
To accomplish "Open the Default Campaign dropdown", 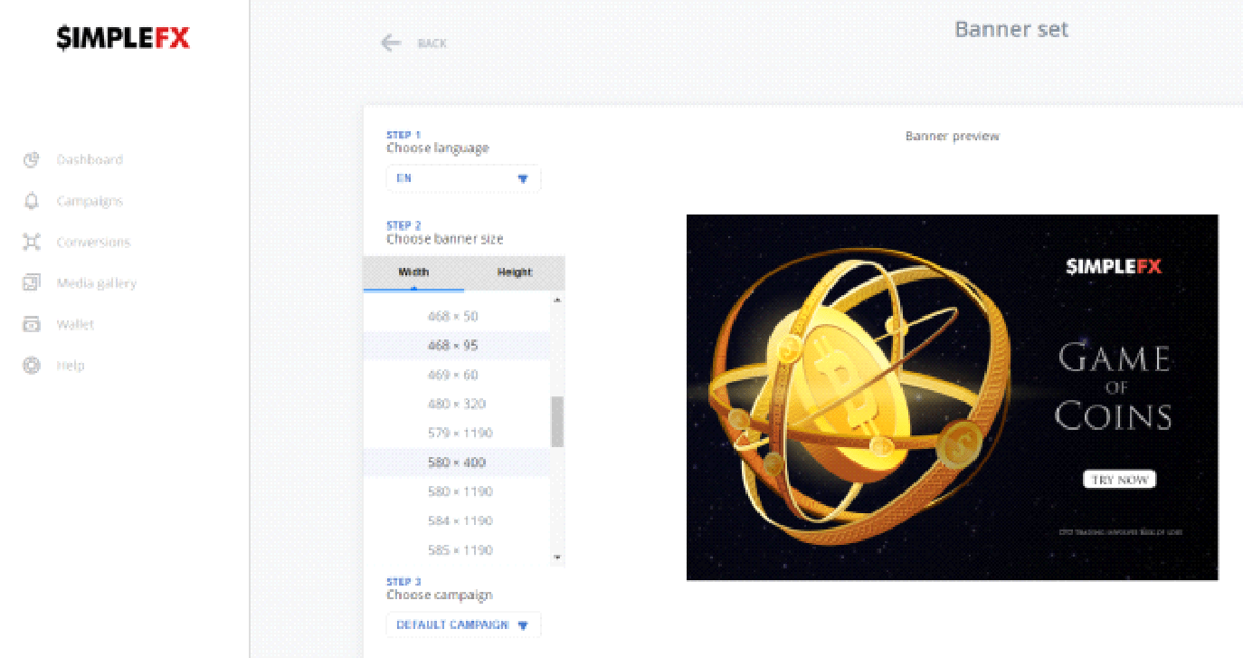I will pos(463,625).
